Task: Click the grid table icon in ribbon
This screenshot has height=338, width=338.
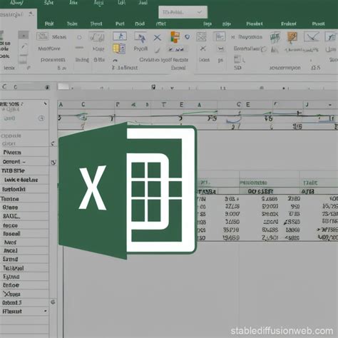Action: tap(201, 36)
